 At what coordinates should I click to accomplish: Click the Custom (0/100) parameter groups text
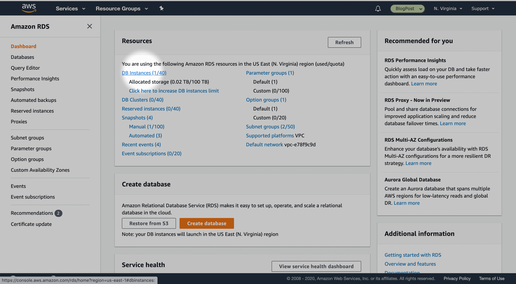point(271,91)
